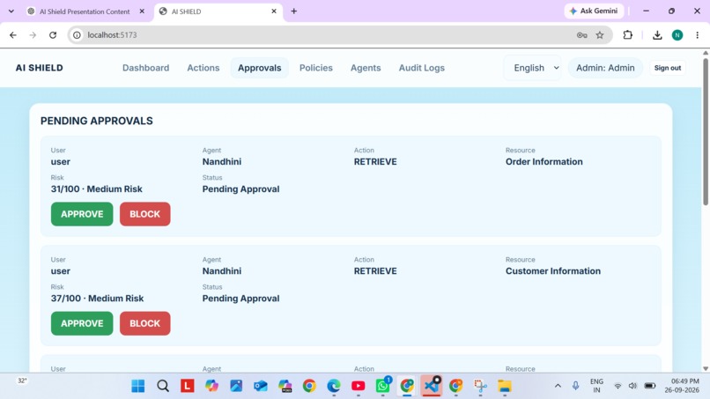Click the Order Information resource text
The image size is (710, 399).
coord(544,162)
